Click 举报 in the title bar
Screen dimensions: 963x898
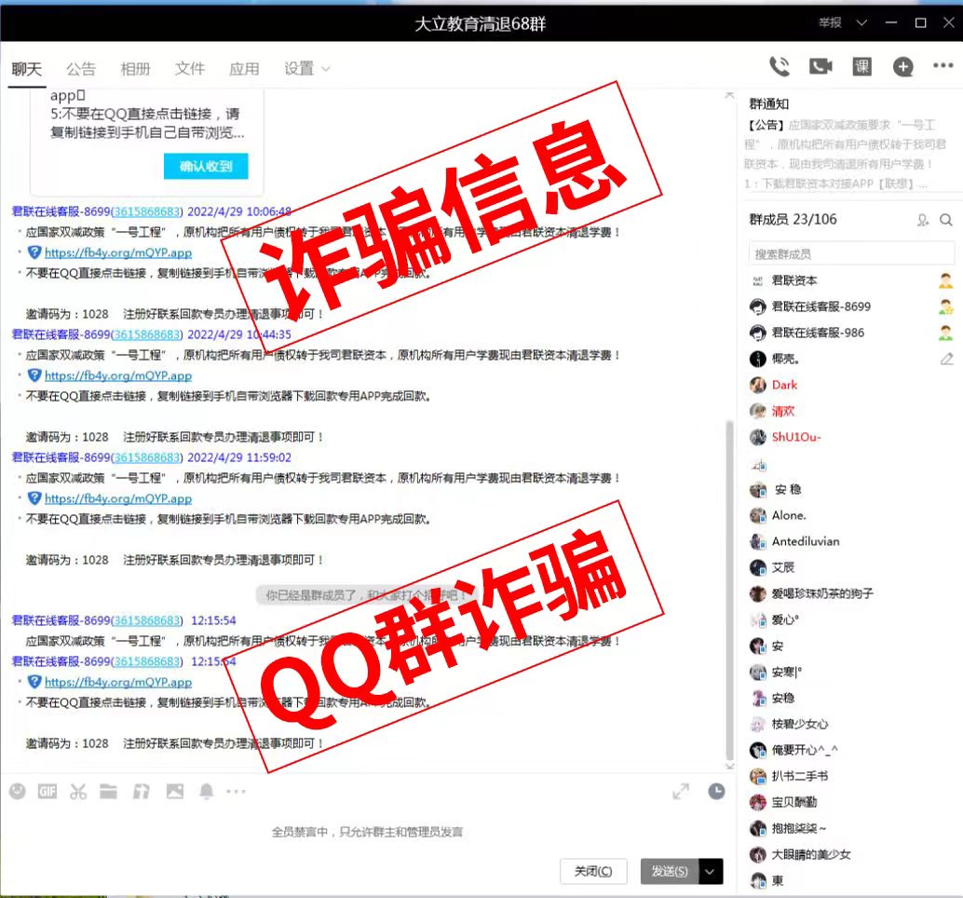point(830,22)
